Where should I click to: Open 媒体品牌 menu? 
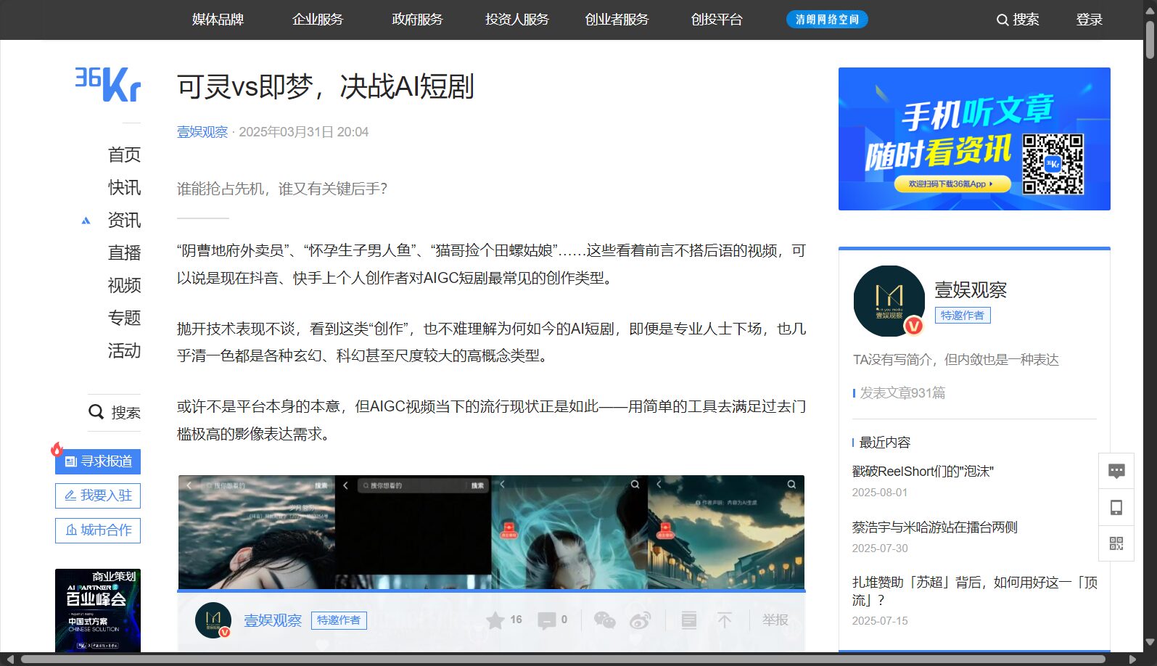point(218,20)
